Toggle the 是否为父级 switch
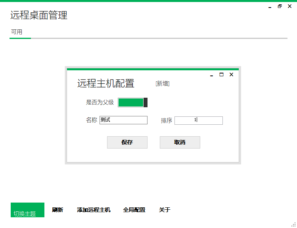Image resolution: width=297 pixels, height=228 pixels. pyautogui.click(x=132, y=102)
